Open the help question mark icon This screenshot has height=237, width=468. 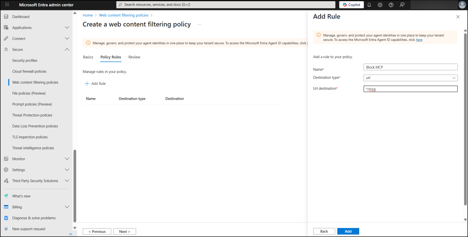pyautogui.click(x=391, y=5)
